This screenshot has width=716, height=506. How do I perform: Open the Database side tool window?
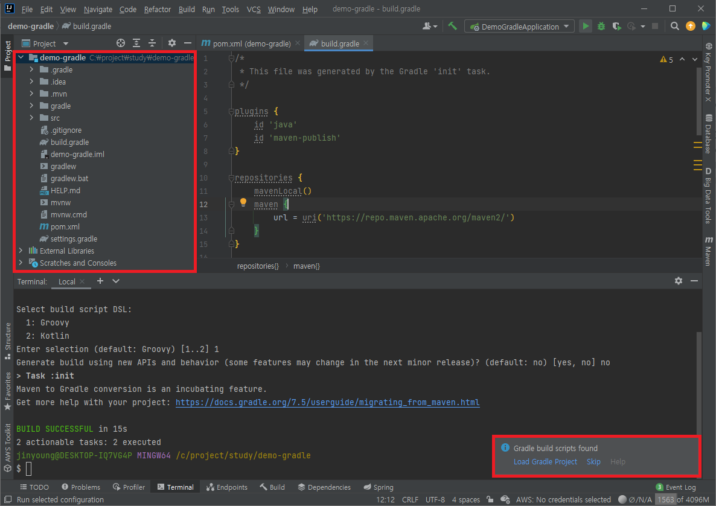pos(708,134)
